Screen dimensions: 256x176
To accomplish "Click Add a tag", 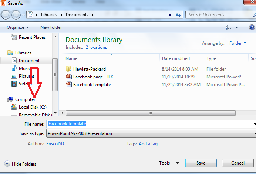I will coord(148,144).
